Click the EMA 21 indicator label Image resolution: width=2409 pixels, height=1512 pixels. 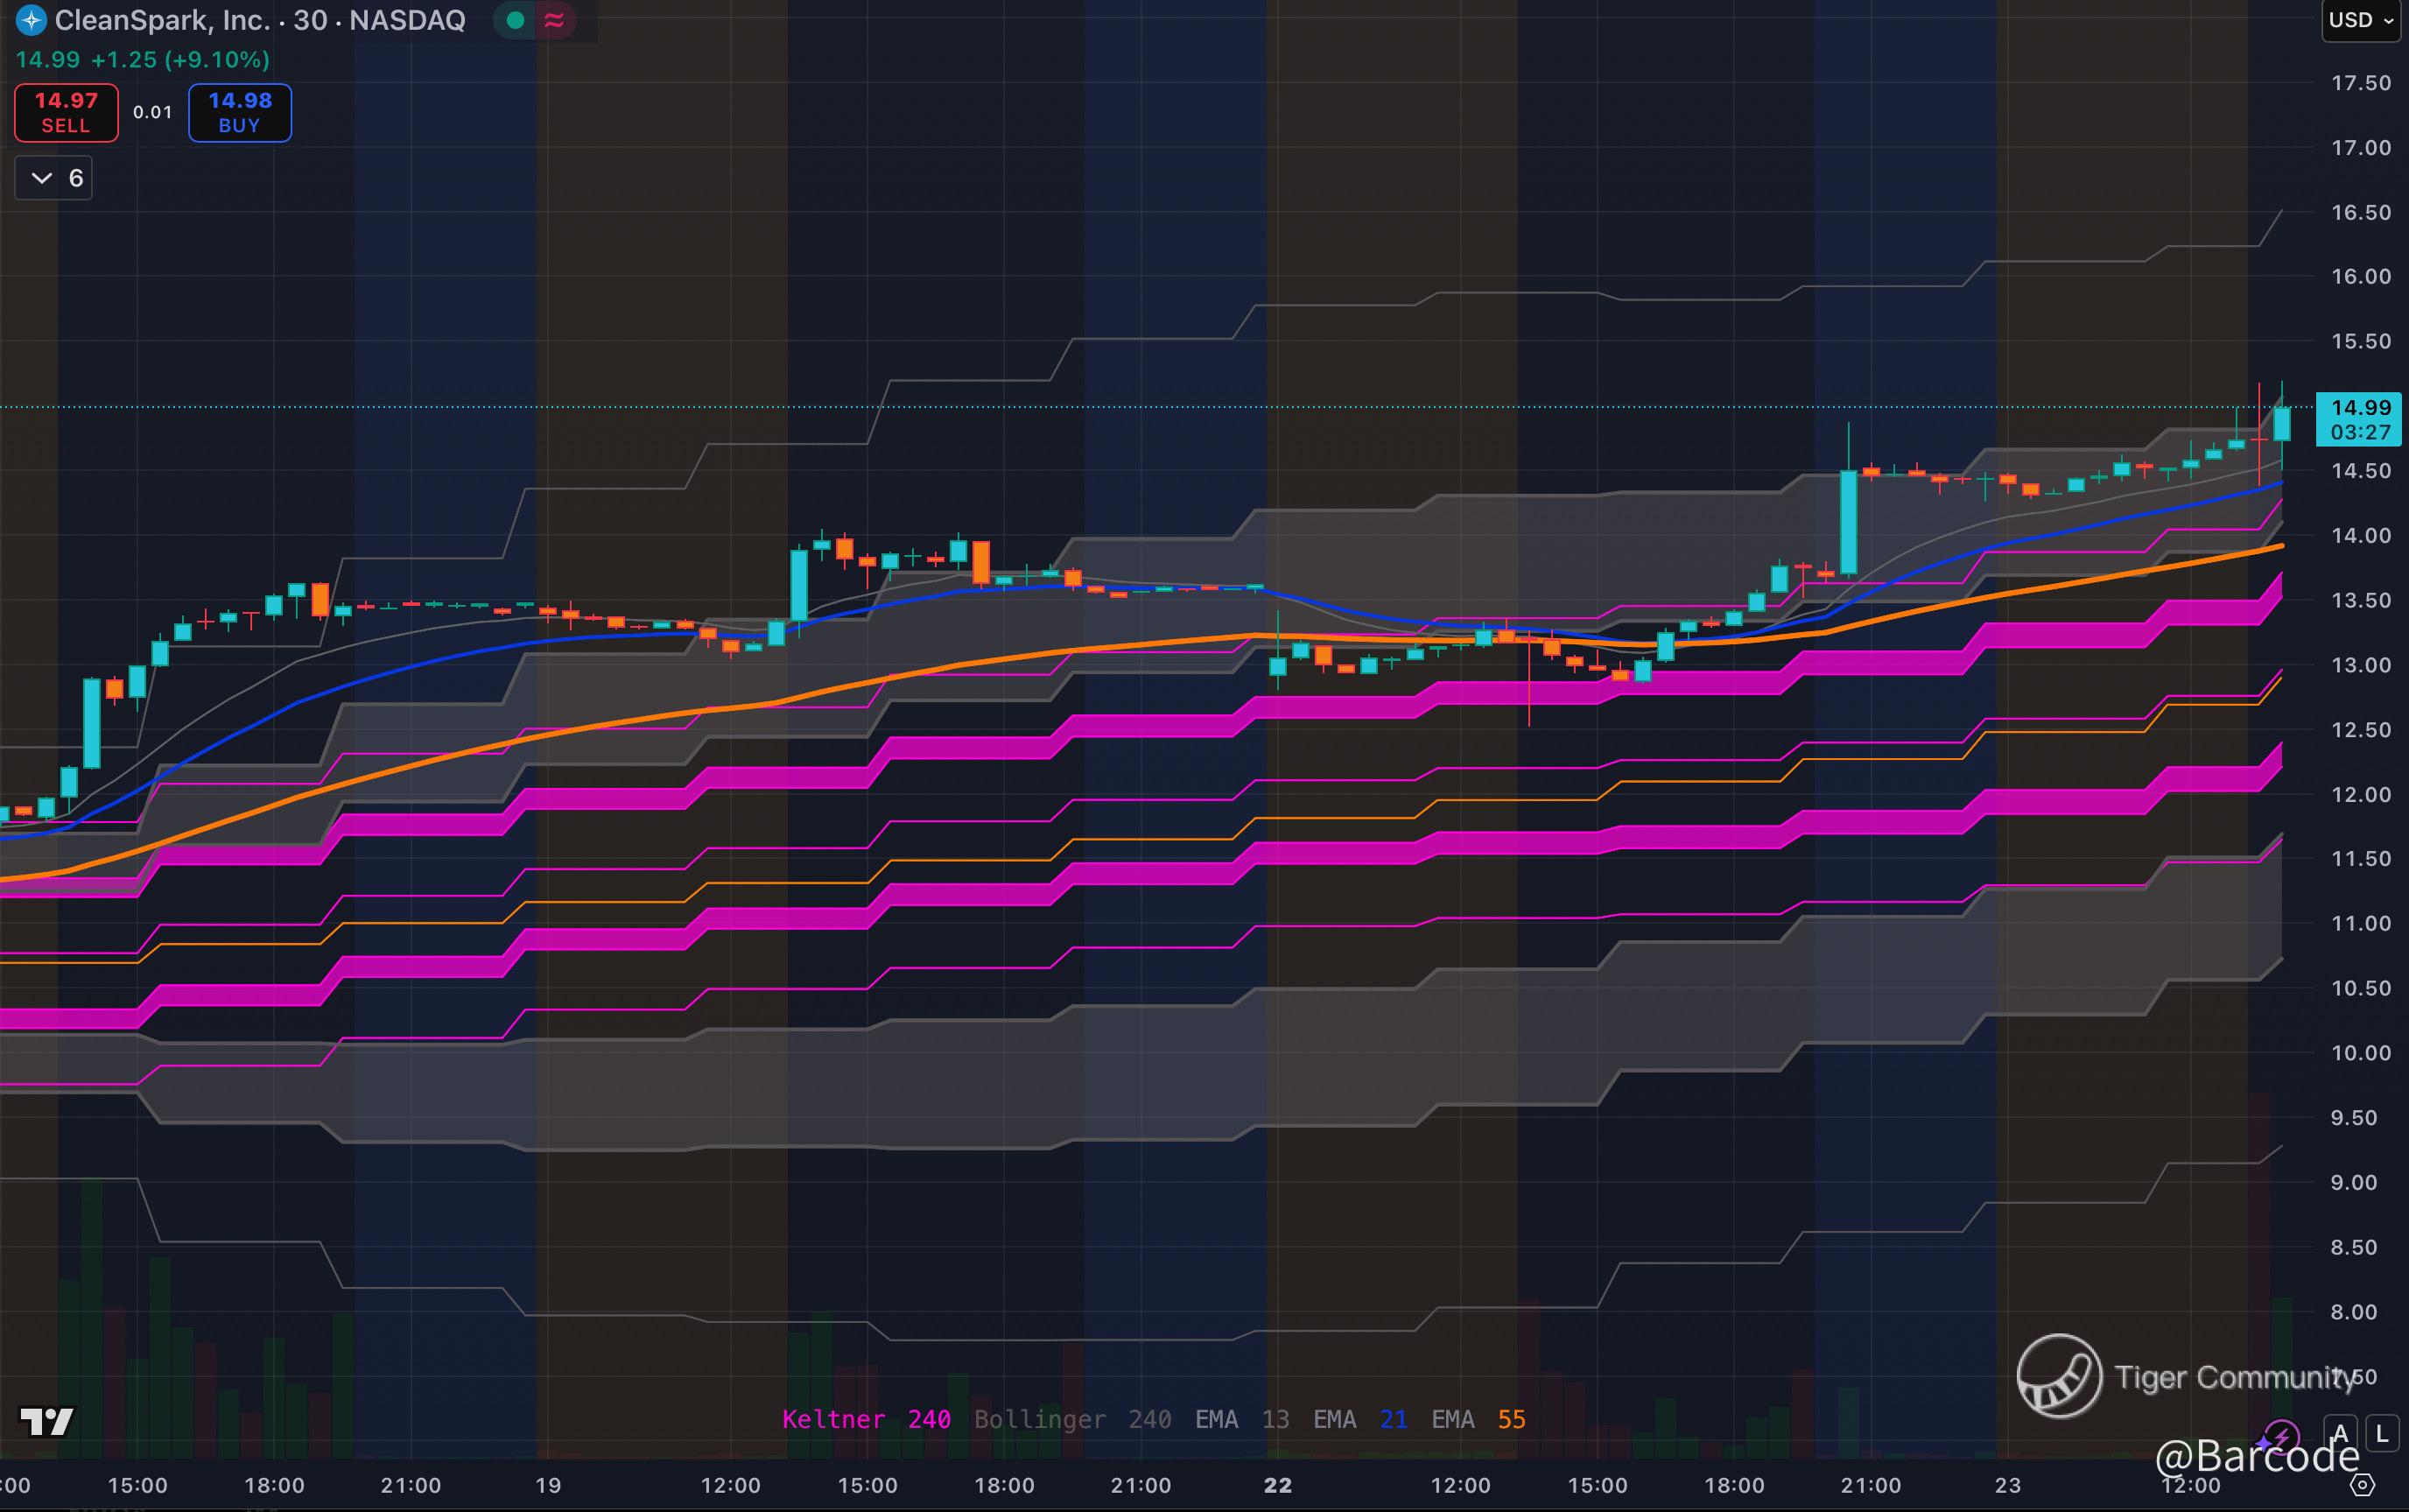click(1359, 1419)
